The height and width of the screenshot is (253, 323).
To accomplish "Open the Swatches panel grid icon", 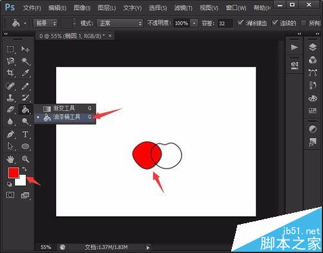I will click(x=313, y=110).
